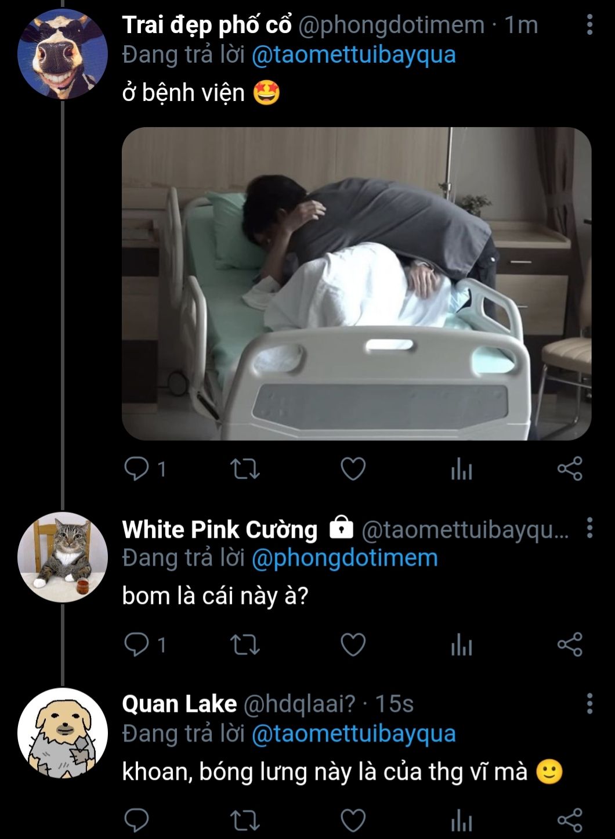
Task: Open more options for White Pink Cường tweet
Action: click(589, 528)
